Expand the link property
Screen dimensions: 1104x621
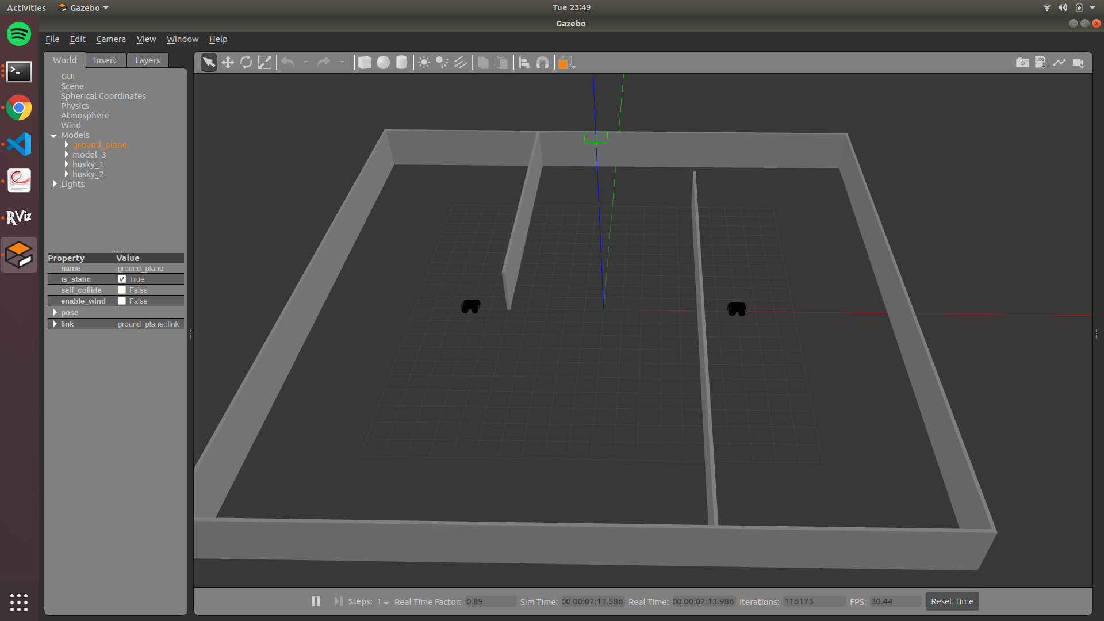[55, 324]
